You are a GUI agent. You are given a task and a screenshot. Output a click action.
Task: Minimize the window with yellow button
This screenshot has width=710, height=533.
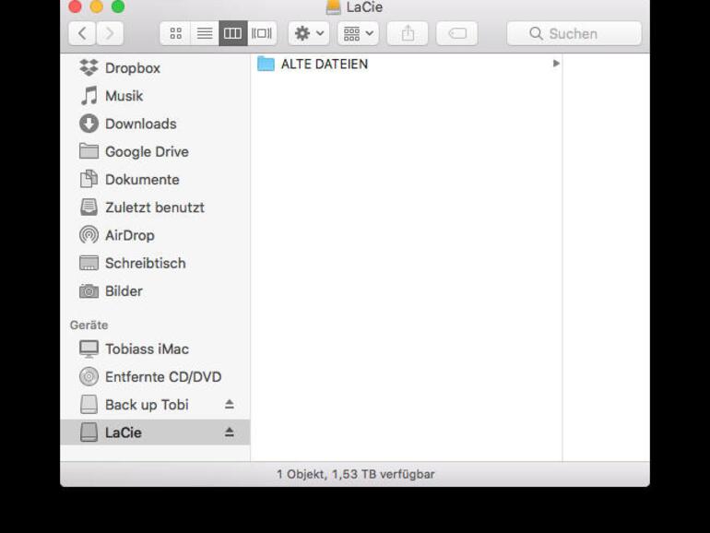[x=97, y=6]
